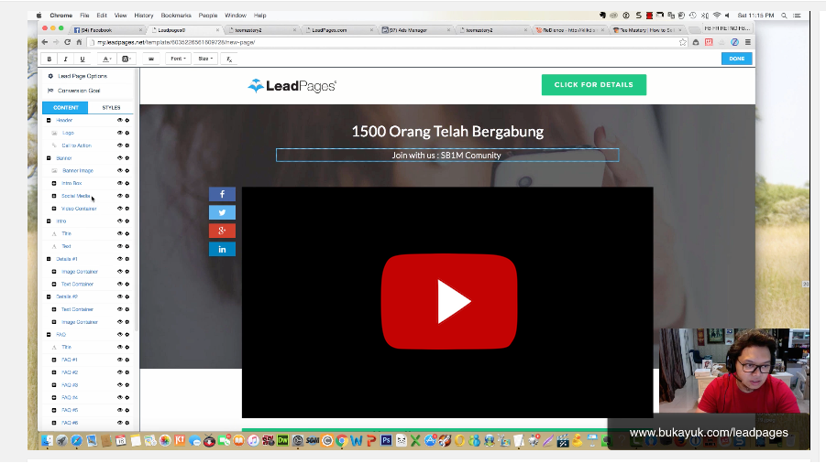826x463 pixels.
Task: Toggle visibility of Social Media element
Action: click(x=119, y=196)
